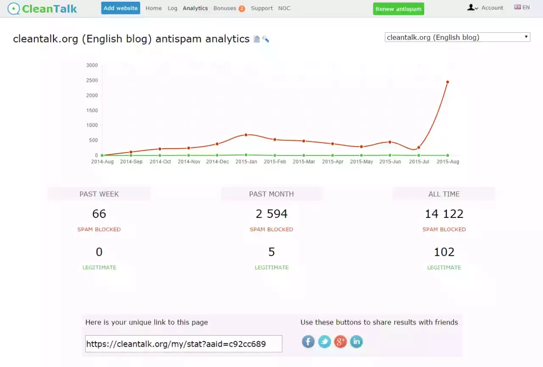This screenshot has width=543, height=367.
Task: Open the Log page
Action: 172,8
